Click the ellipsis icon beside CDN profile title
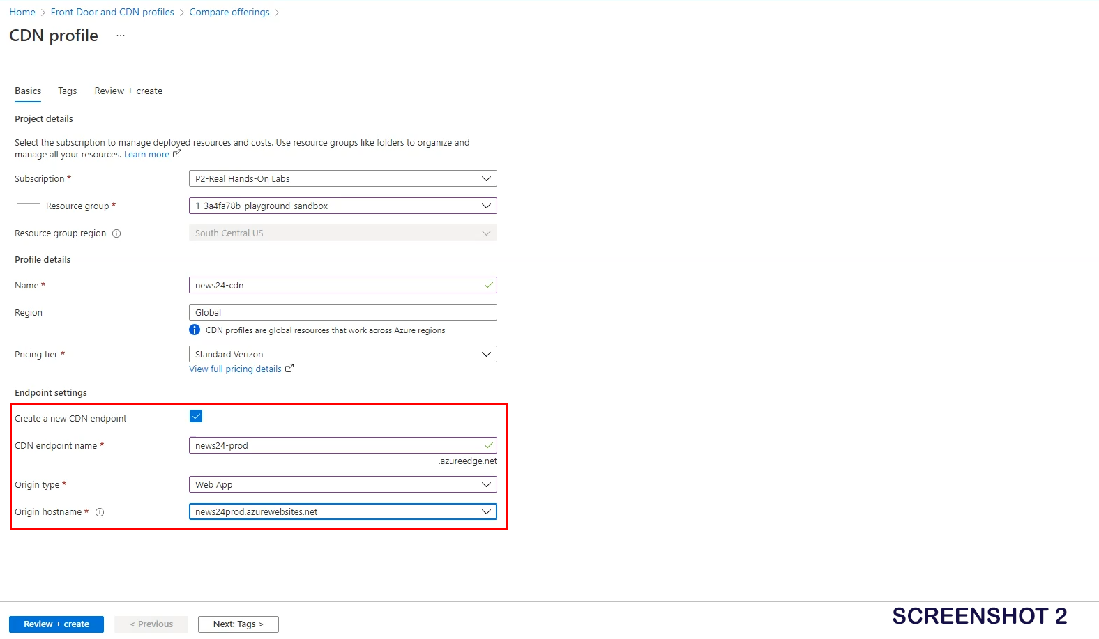The image size is (1099, 639). pos(121,36)
